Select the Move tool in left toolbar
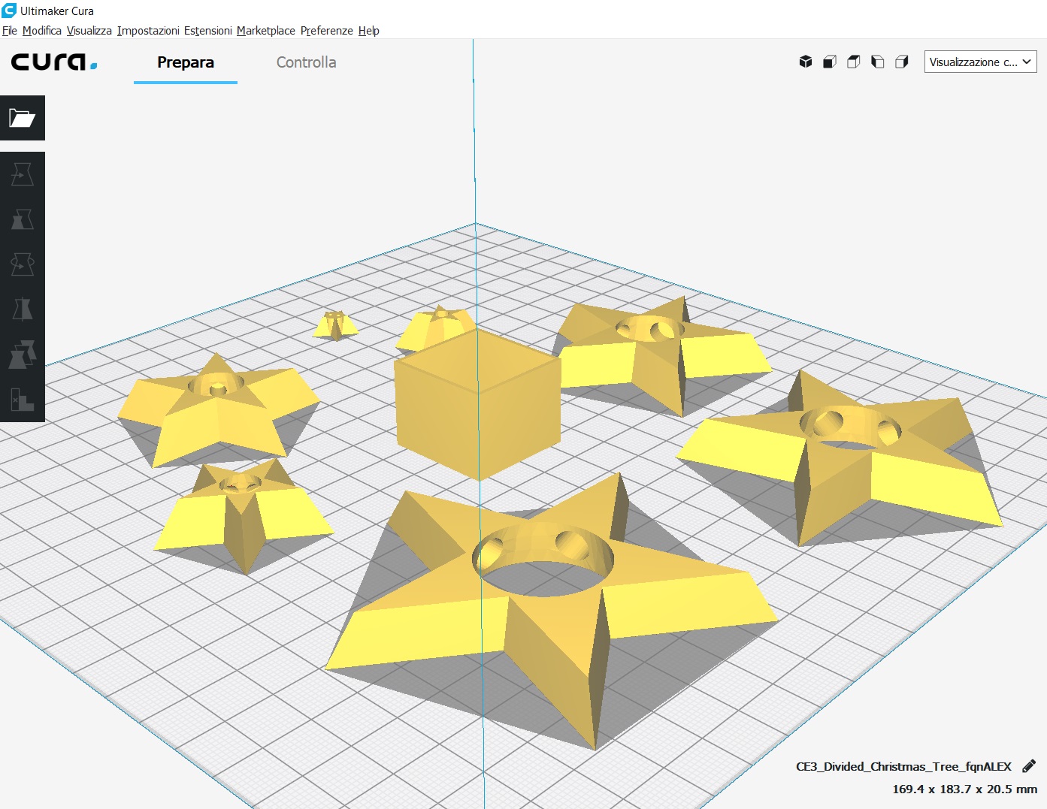The width and height of the screenshot is (1047, 809). pos(23,174)
